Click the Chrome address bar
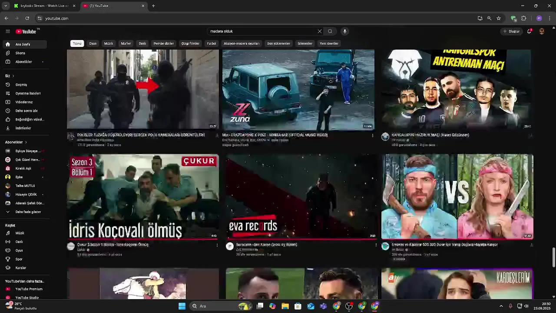Image resolution: width=556 pixels, height=313 pixels. [256, 18]
